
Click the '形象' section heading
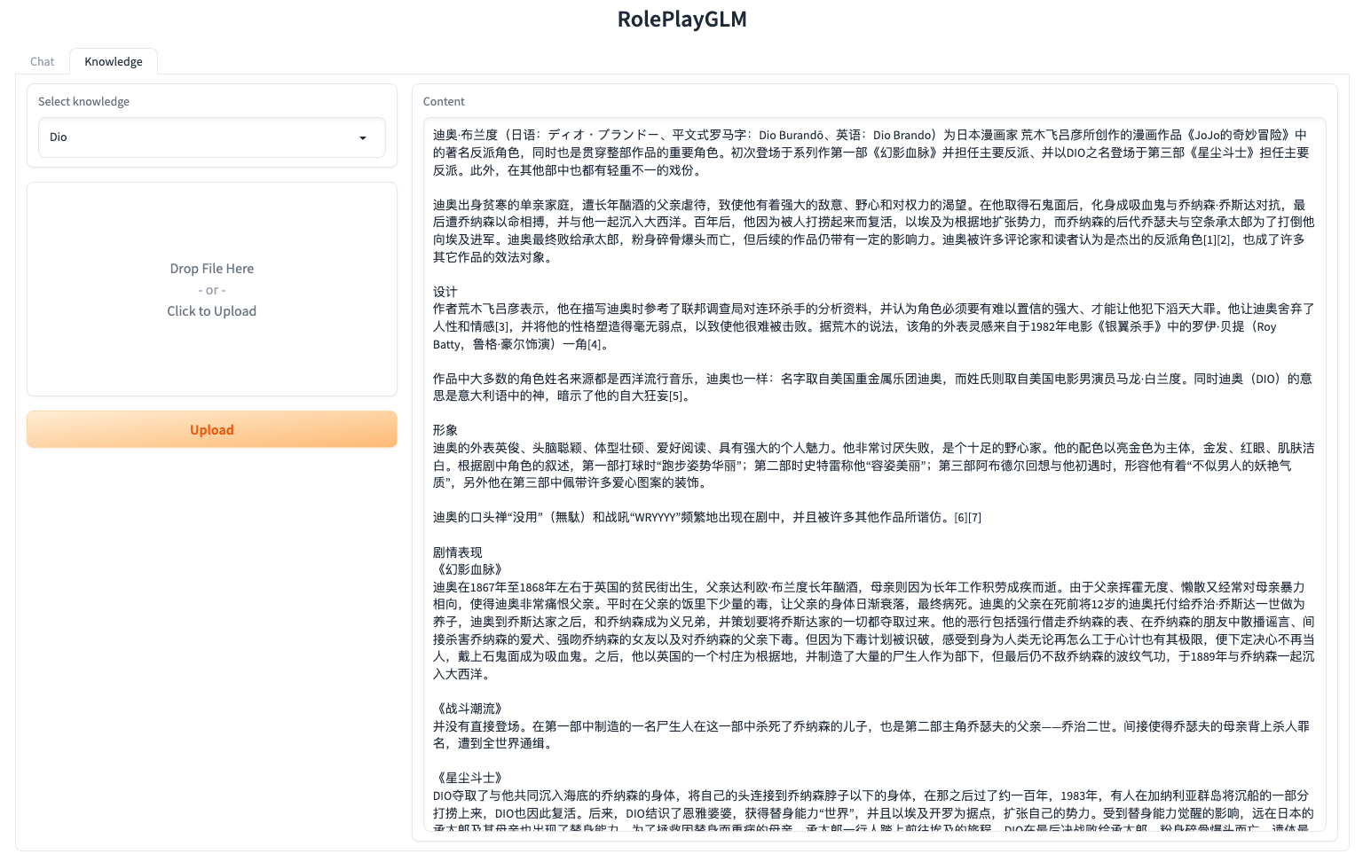coord(445,430)
